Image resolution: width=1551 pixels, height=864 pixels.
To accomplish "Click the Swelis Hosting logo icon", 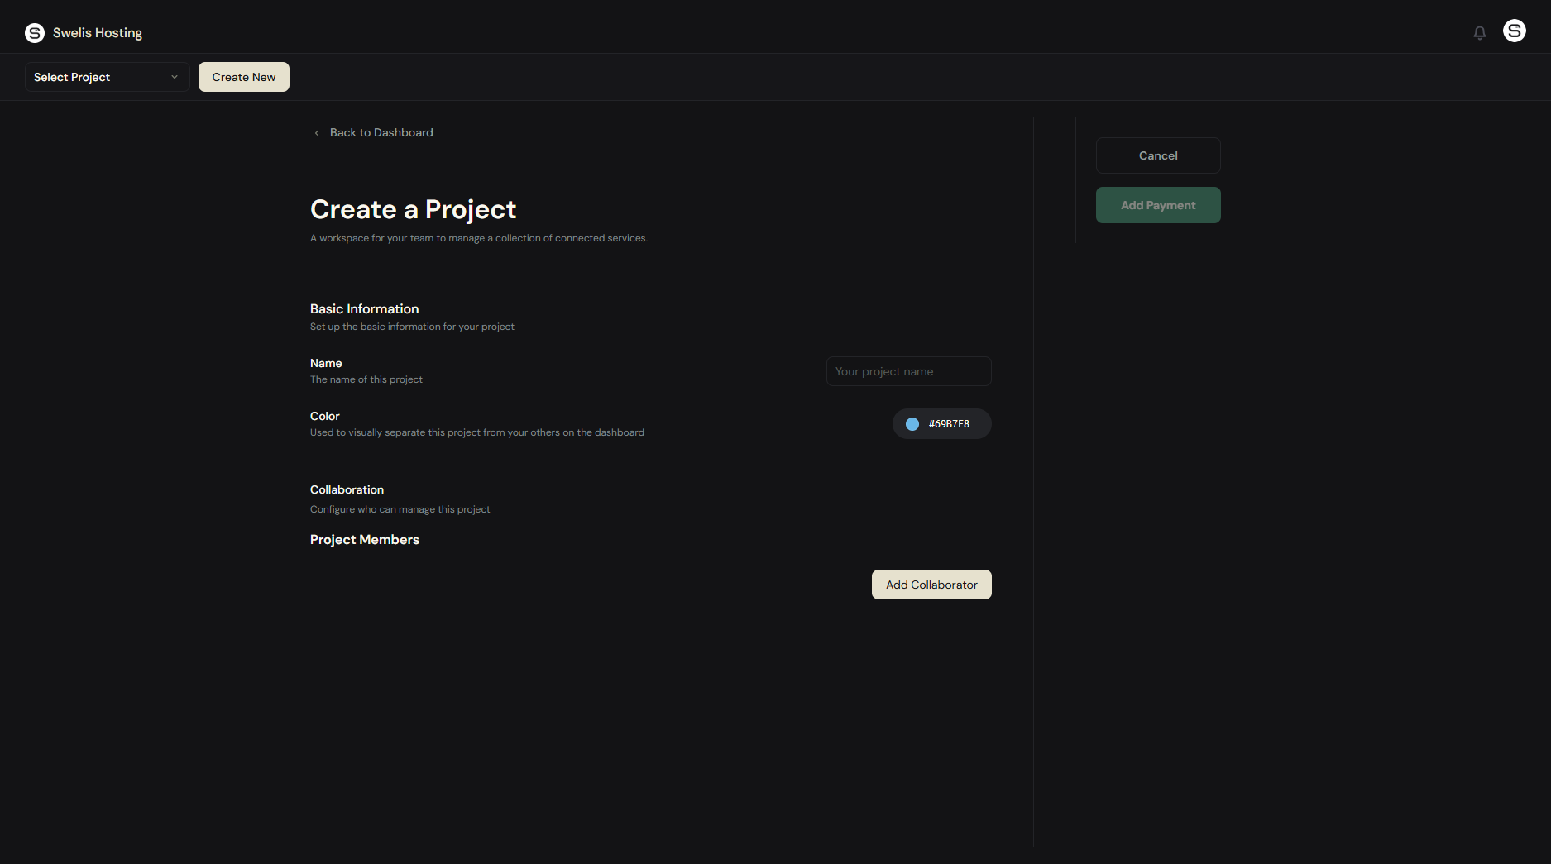I will (x=35, y=33).
